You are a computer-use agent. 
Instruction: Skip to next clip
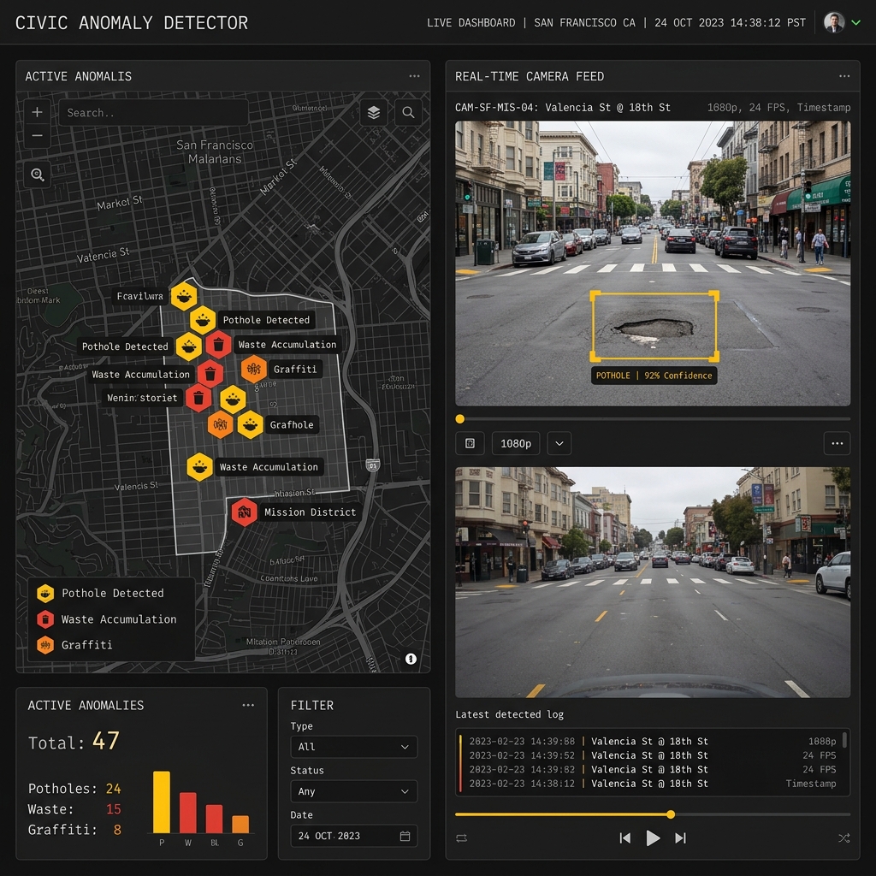click(680, 838)
